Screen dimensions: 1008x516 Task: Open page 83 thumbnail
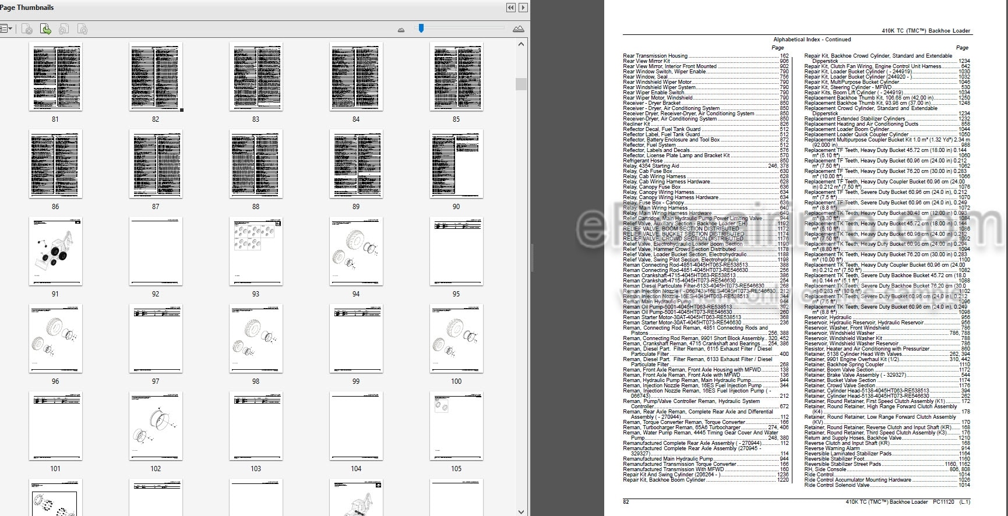tap(256, 77)
